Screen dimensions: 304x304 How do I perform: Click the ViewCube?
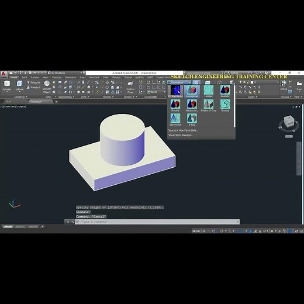[x=288, y=121]
